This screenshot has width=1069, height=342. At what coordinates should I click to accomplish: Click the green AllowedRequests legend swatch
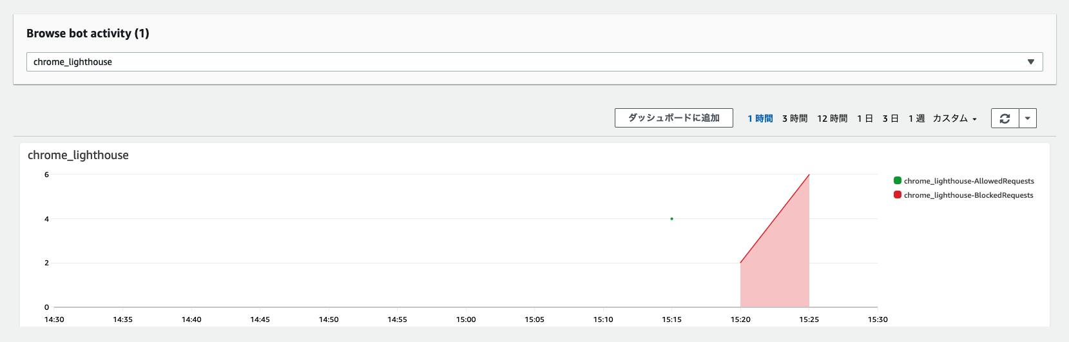[x=898, y=180]
